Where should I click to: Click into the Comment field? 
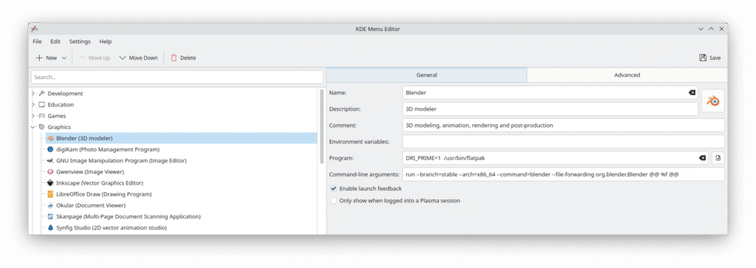pyautogui.click(x=563, y=126)
